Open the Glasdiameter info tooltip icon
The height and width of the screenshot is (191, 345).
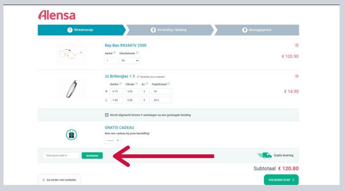pos(137,53)
